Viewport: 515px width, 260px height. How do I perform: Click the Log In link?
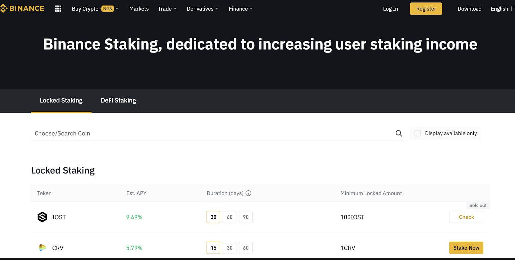390,9
